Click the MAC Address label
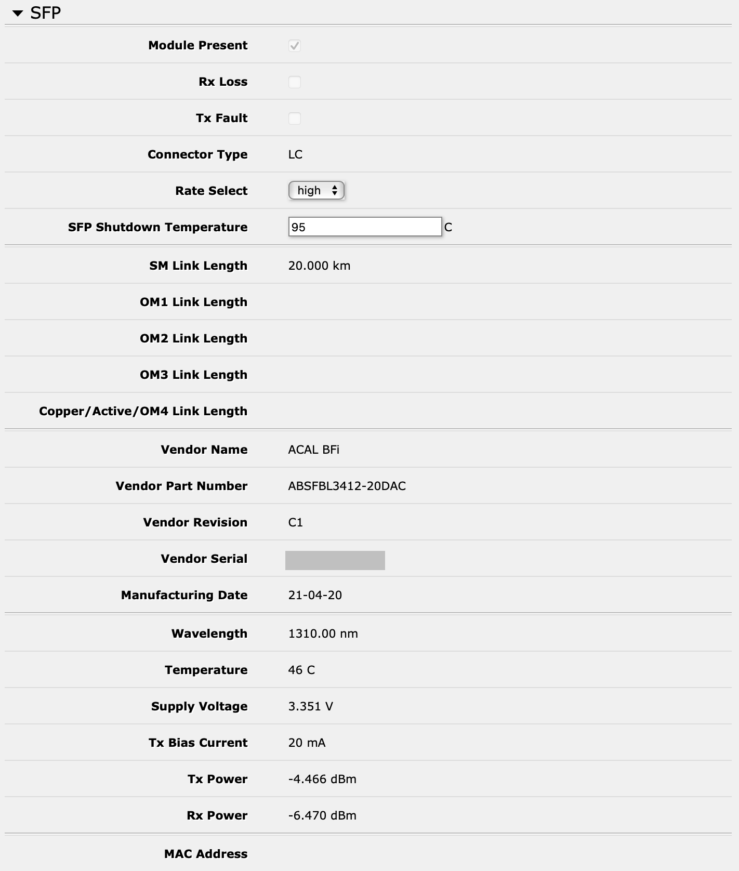This screenshot has height=871, width=739. [x=205, y=854]
